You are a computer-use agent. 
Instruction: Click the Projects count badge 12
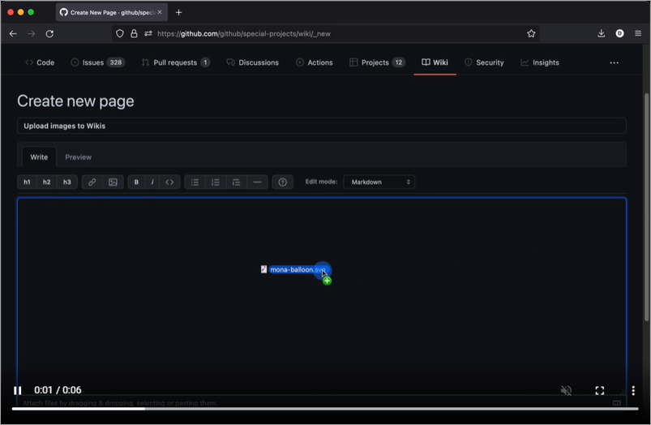[x=399, y=62]
